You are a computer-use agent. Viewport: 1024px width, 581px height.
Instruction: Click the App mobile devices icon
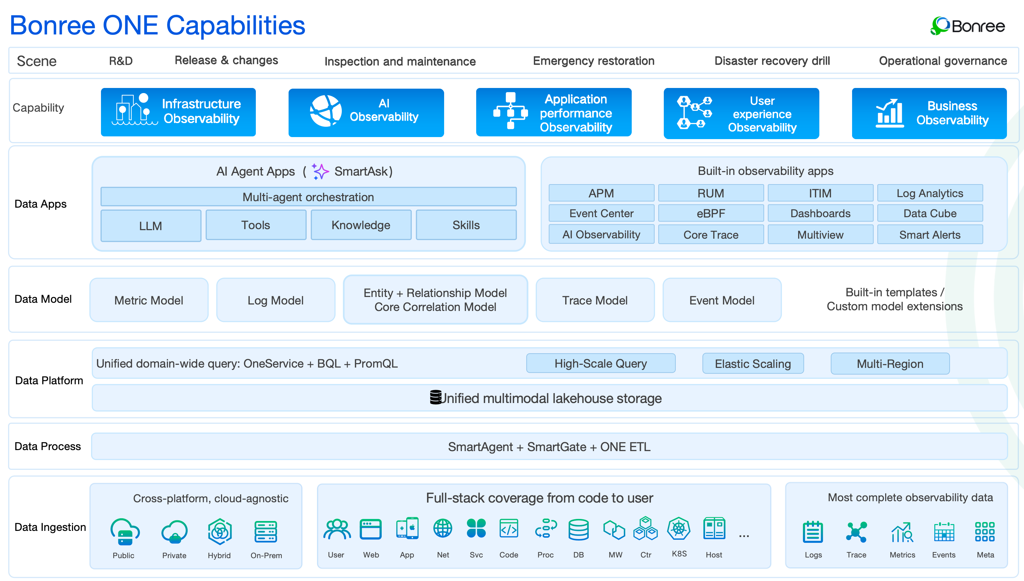[407, 528]
